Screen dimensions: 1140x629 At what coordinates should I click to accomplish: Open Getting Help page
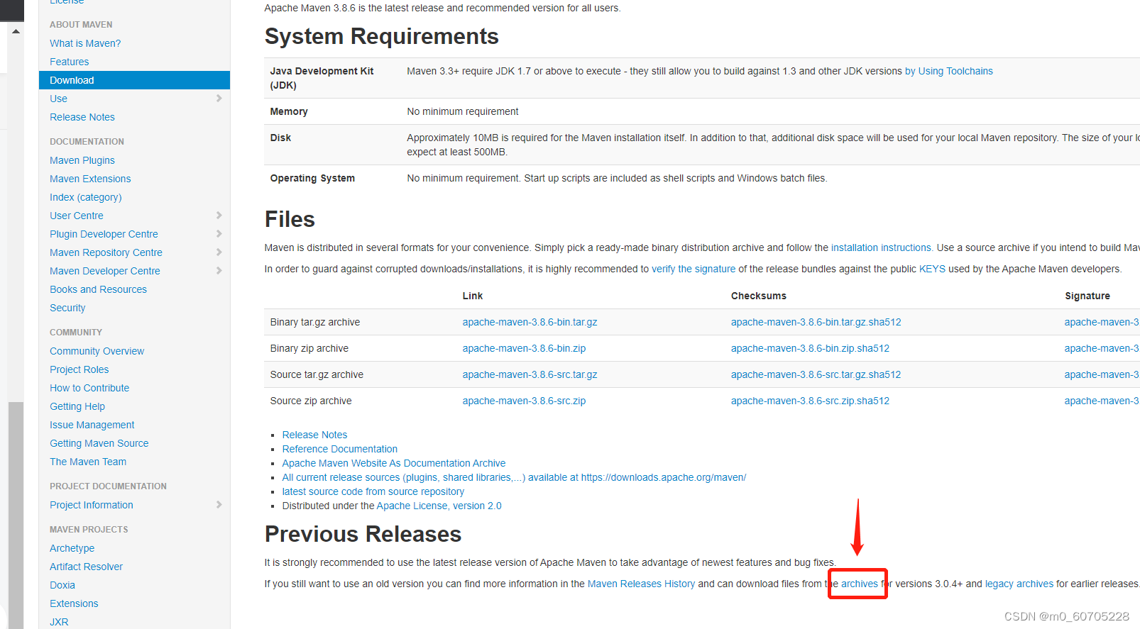77,406
